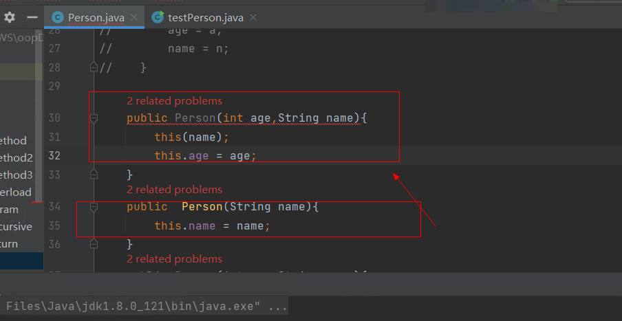This screenshot has width=622, height=321.
Task: Click the testPerson.java runnable class icon
Action: click(158, 17)
